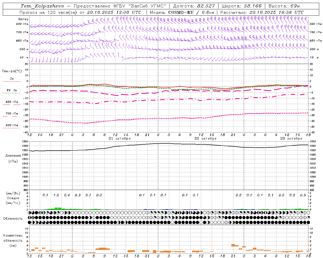Click the 850 гПа temperature legend entry

tap(12, 102)
